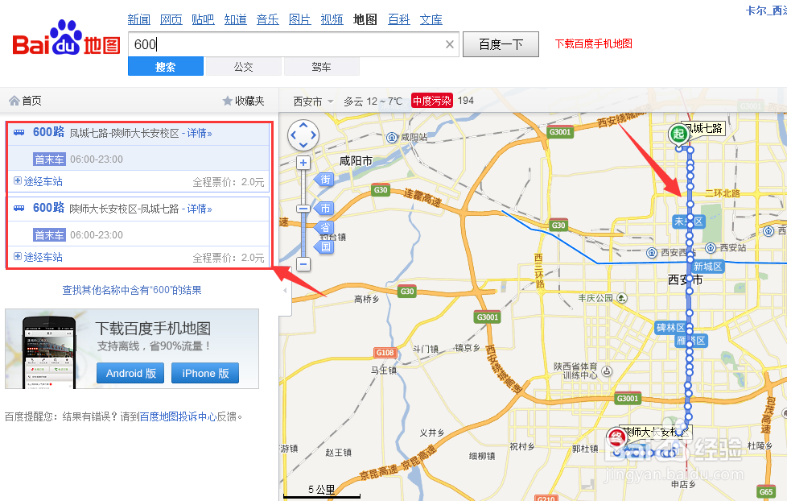Image resolution: width=787 pixels, height=501 pixels.
Task: Click the 咸阳市 map label
Action: click(x=356, y=161)
